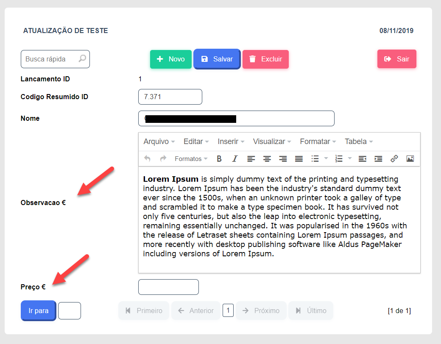Screen dimensions: 441x344
Task: Expand the Formatos dropdown
Action: 191,159
